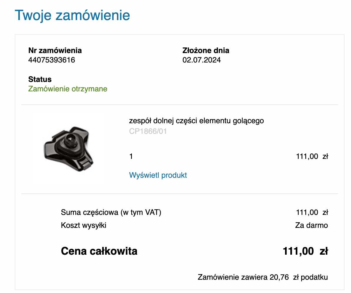The width and height of the screenshot is (351, 293).
Task: Click the Cena całkowita label
Action: [99, 251]
